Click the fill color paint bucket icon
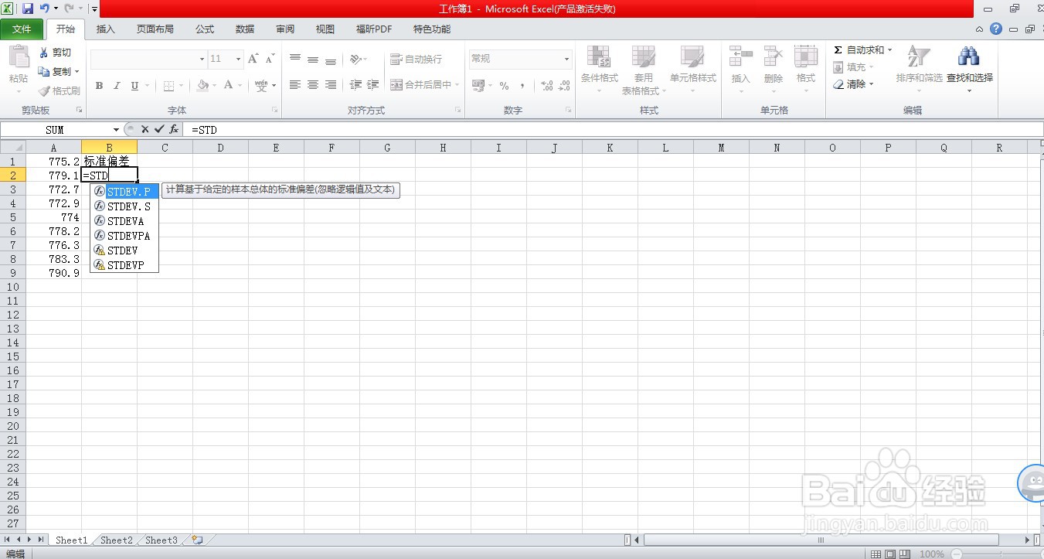Image resolution: width=1044 pixels, height=559 pixels. coord(202,86)
